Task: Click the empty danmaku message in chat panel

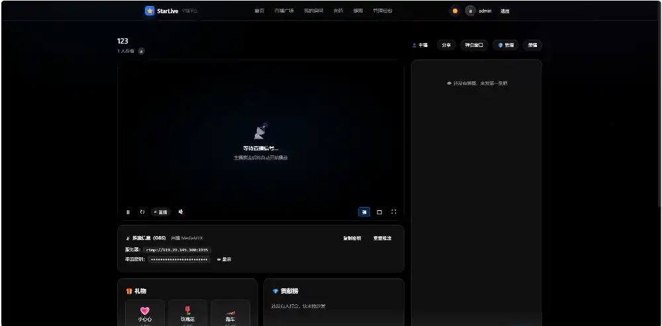Action: 477,83
